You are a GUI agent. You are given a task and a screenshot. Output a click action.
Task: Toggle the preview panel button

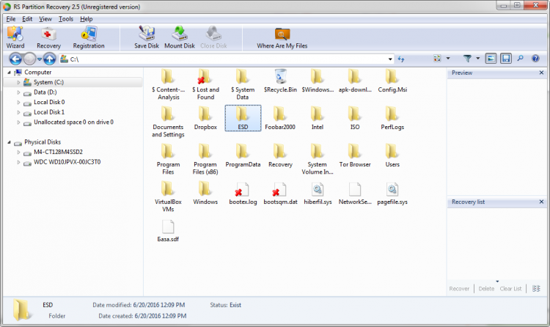pyautogui.click(x=491, y=58)
